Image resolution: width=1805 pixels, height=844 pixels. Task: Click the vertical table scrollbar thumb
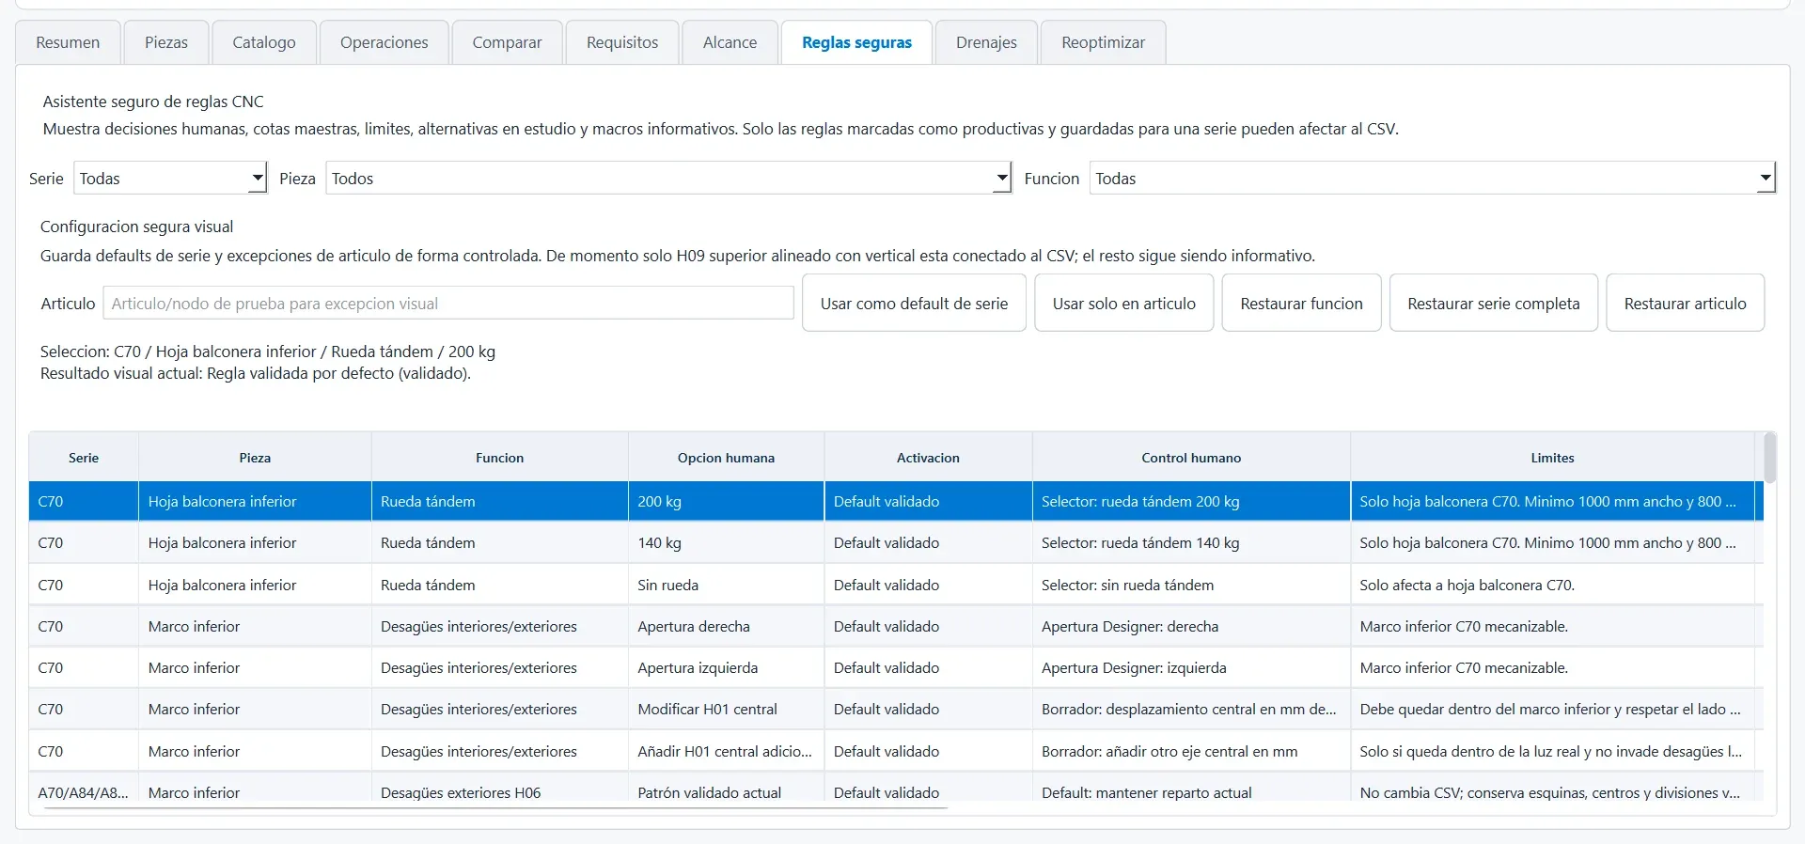click(1770, 458)
